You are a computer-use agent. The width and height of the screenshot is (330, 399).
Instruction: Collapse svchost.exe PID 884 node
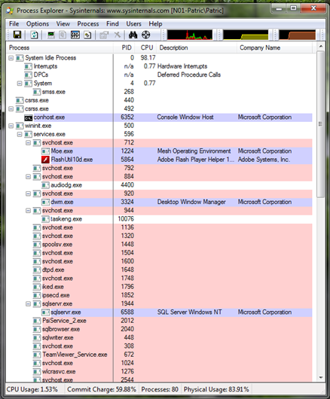coord(29,177)
